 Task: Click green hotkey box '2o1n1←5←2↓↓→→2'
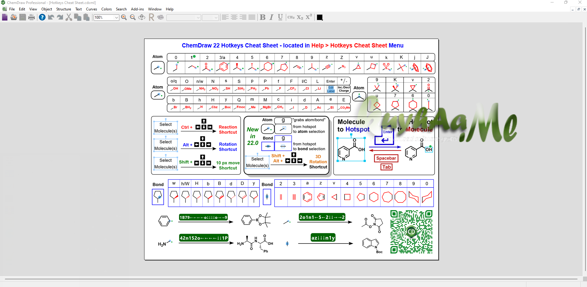tap(322, 217)
